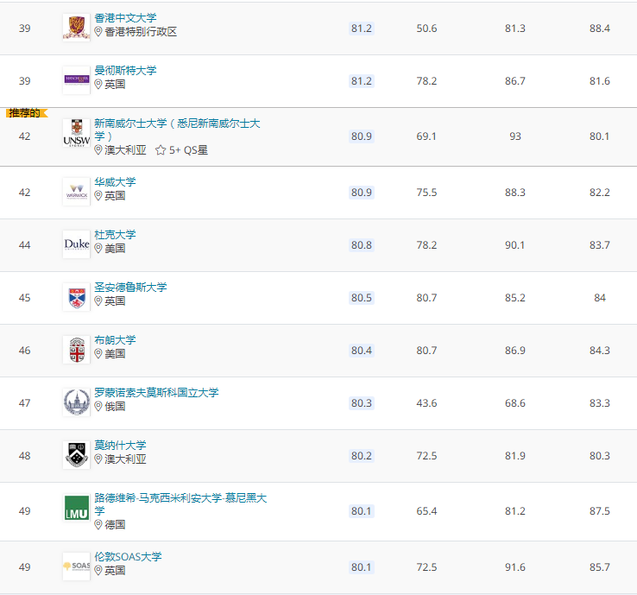Viewport: 637px width, 595px height.
Task: Click the SOAS London logo
Action: [x=76, y=566]
